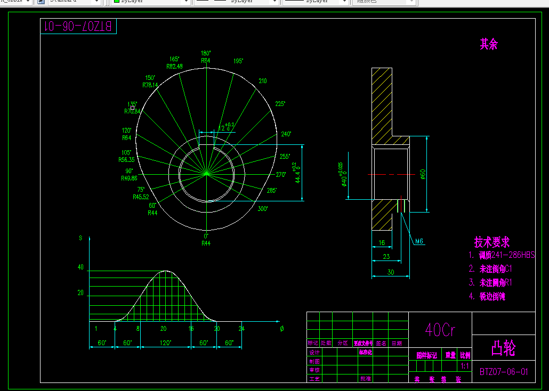The image size is (549, 391).
Task: Select the 120° R64 label
Action: 127,134
